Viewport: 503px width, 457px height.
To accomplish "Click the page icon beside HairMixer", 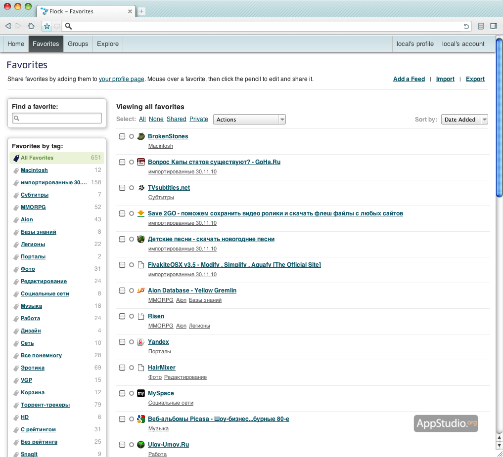I will [141, 368].
